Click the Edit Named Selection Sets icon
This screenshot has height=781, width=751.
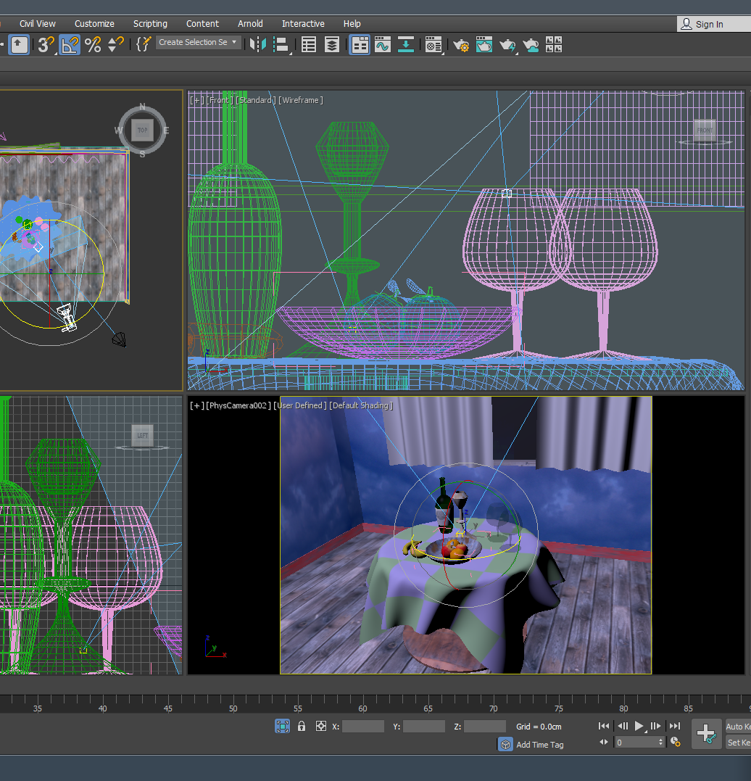pos(143,45)
